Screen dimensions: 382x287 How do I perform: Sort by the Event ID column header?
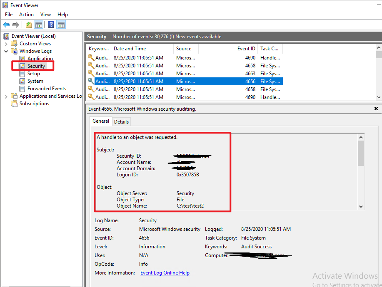(x=228, y=49)
